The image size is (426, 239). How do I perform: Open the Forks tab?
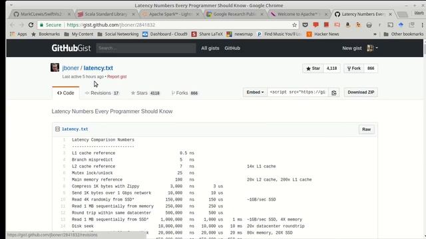click(x=185, y=93)
